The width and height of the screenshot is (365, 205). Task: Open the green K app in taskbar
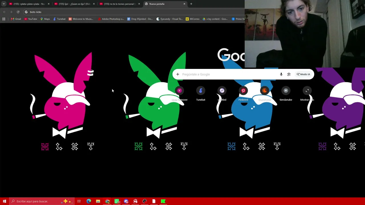(163, 201)
